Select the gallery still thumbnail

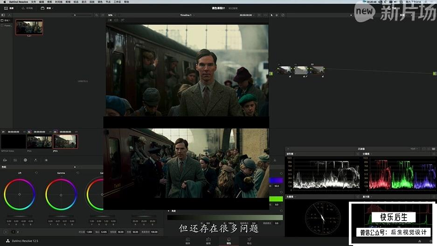pos(29,27)
